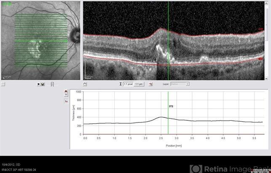
Task: Click the down arrow beside thickness chart
Action: [66, 95]
